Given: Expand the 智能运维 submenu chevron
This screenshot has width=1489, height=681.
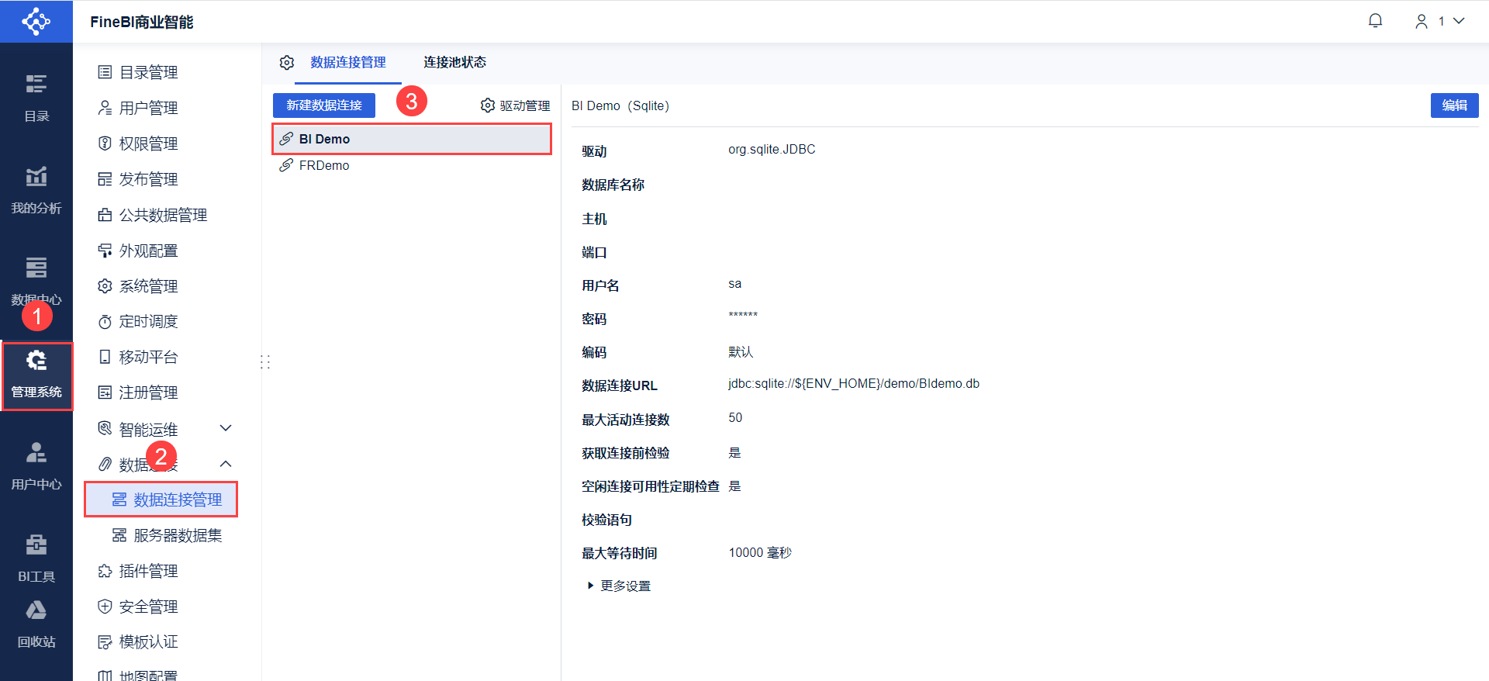Looking at the screenshot, I should pos(226,428).
